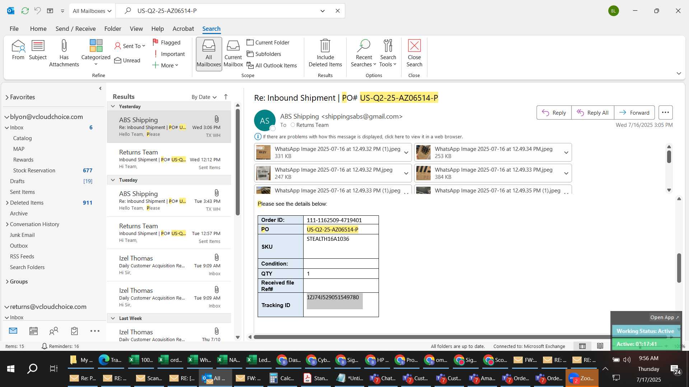The image size is (689, 387).
Task: Open navigation options three-dots in sidebar
Action: point(95,331)
